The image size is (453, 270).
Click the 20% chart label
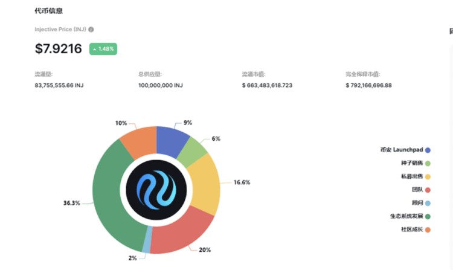point(205,250)
